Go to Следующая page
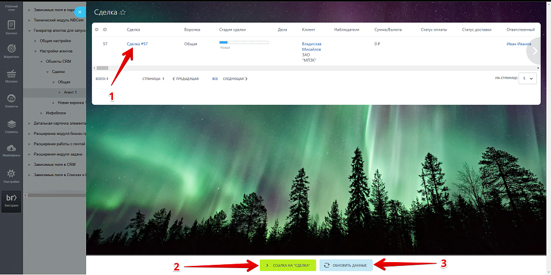This screenshot has width=551, height=275. tap(235, 79)
